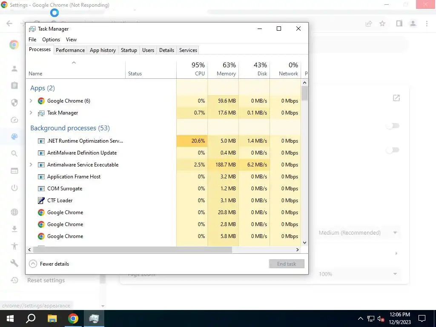436x327 pixels.
Task: Open Chrome's profile avatar icon
Action: (x=413, y=23)
